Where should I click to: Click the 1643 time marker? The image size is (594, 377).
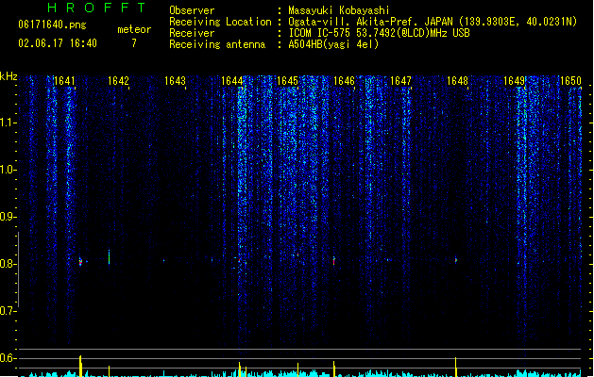[x=175, y=81]
